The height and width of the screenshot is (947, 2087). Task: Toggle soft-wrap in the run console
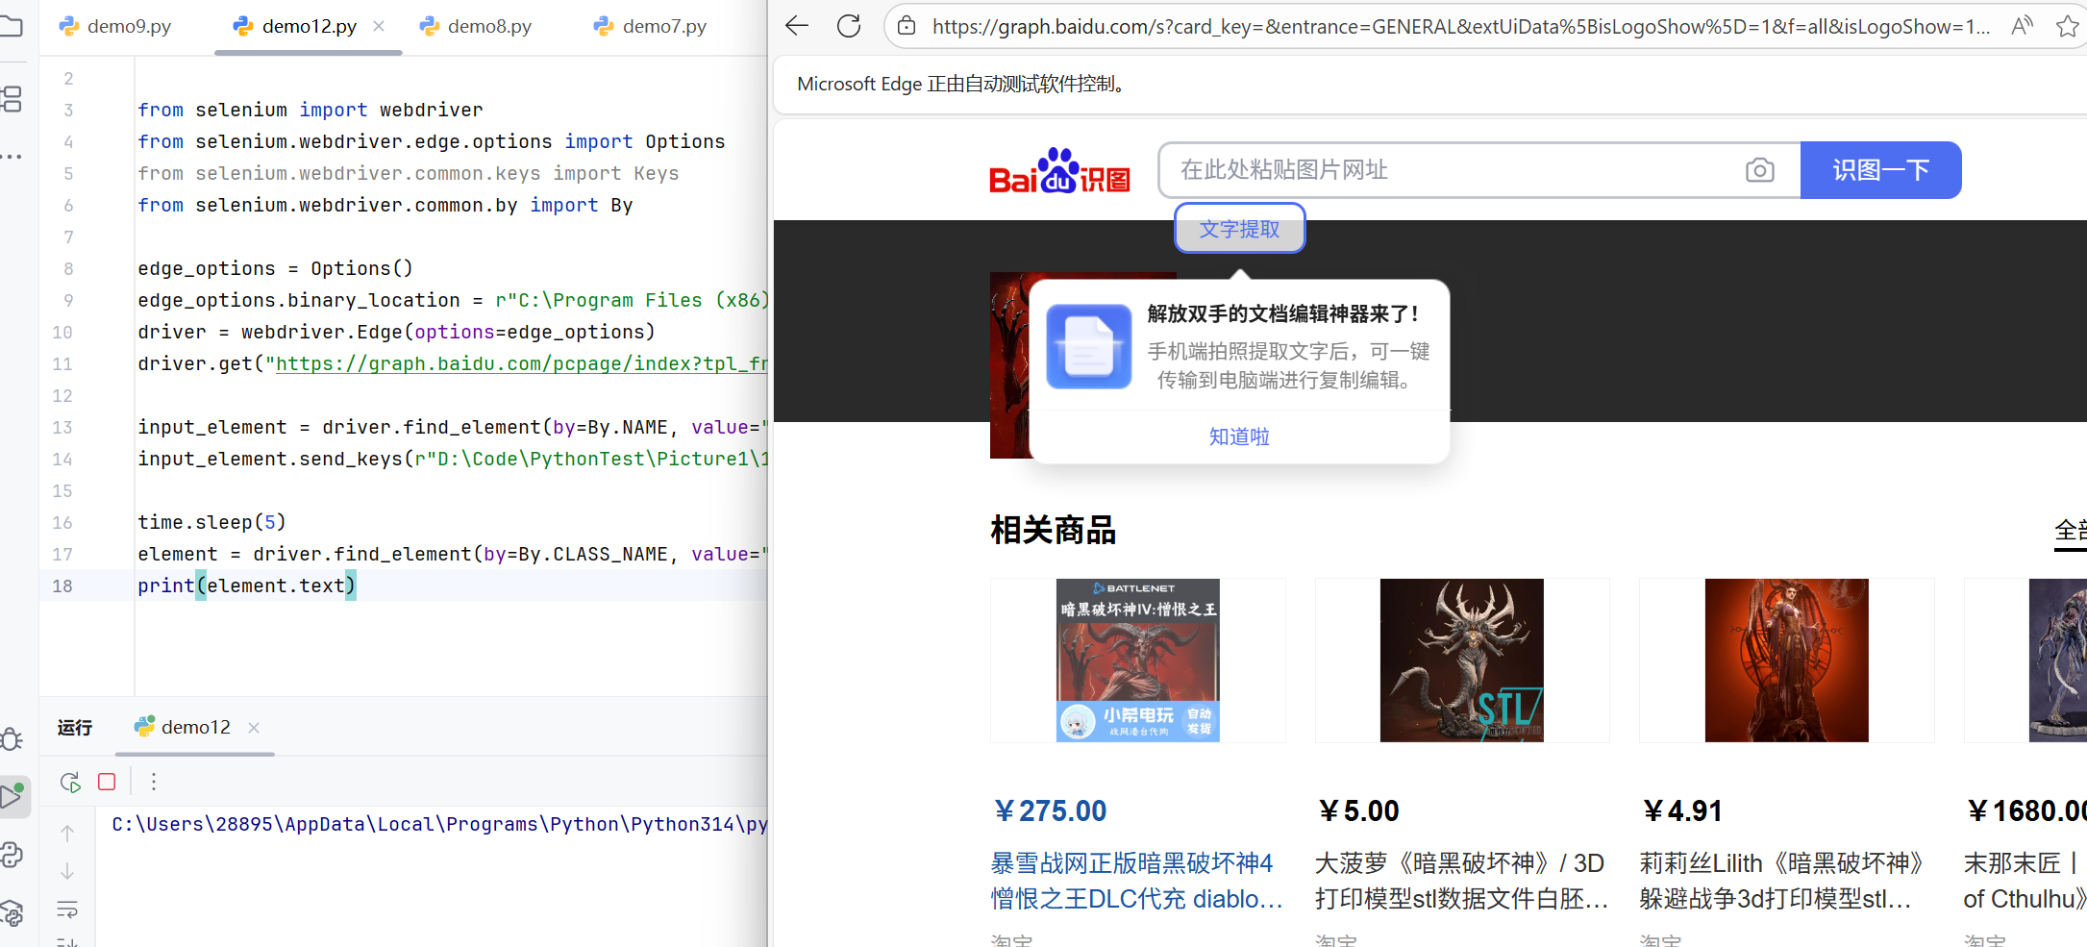click(x=67, y=910)
